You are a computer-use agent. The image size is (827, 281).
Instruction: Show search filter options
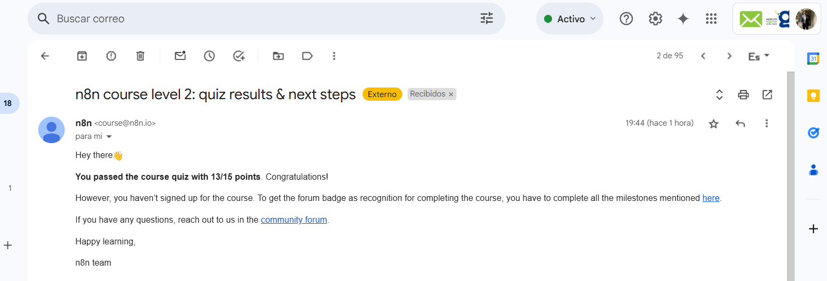487,19
